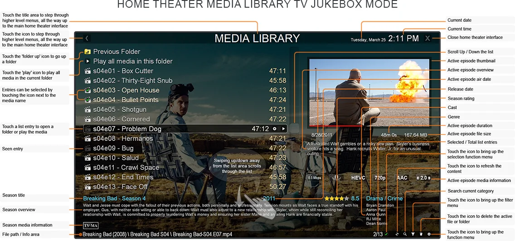Screen dimensions: 515x241
Task: Select s04e13 Face Off via its clapperboard icon
Action: [87, 187]
